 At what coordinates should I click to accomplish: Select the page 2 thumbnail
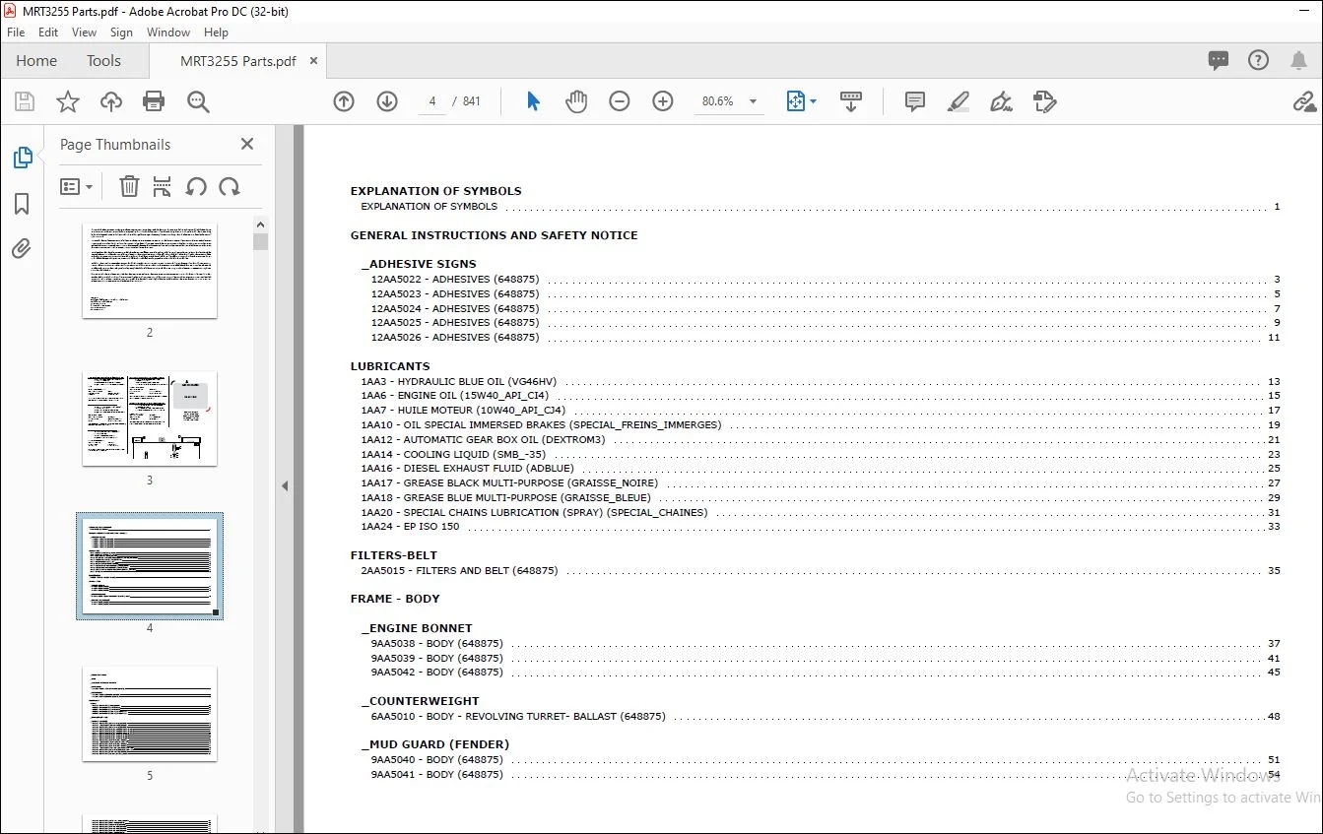click(x=150, y=271)
